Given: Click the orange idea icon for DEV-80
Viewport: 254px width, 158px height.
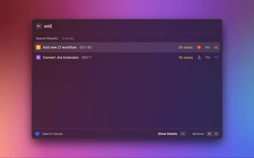Looking at the screenshot, I should tap(38, 47).
